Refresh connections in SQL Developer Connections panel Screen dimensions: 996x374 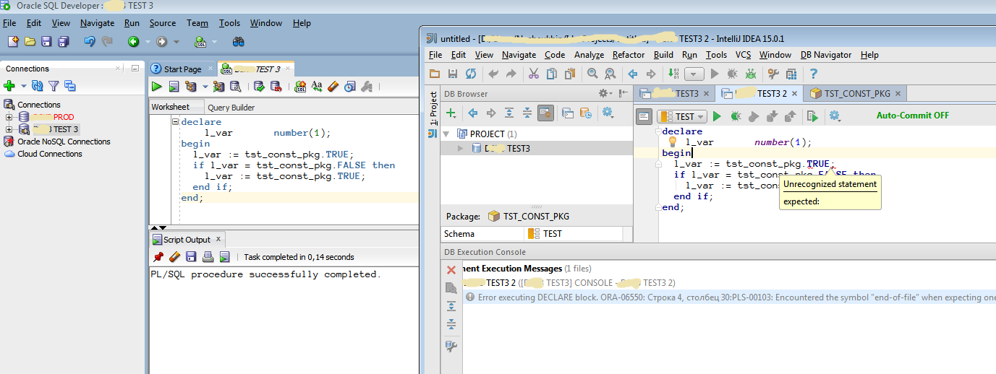(38, 86)
